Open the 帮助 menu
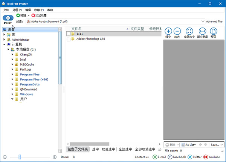 point(50,9)
